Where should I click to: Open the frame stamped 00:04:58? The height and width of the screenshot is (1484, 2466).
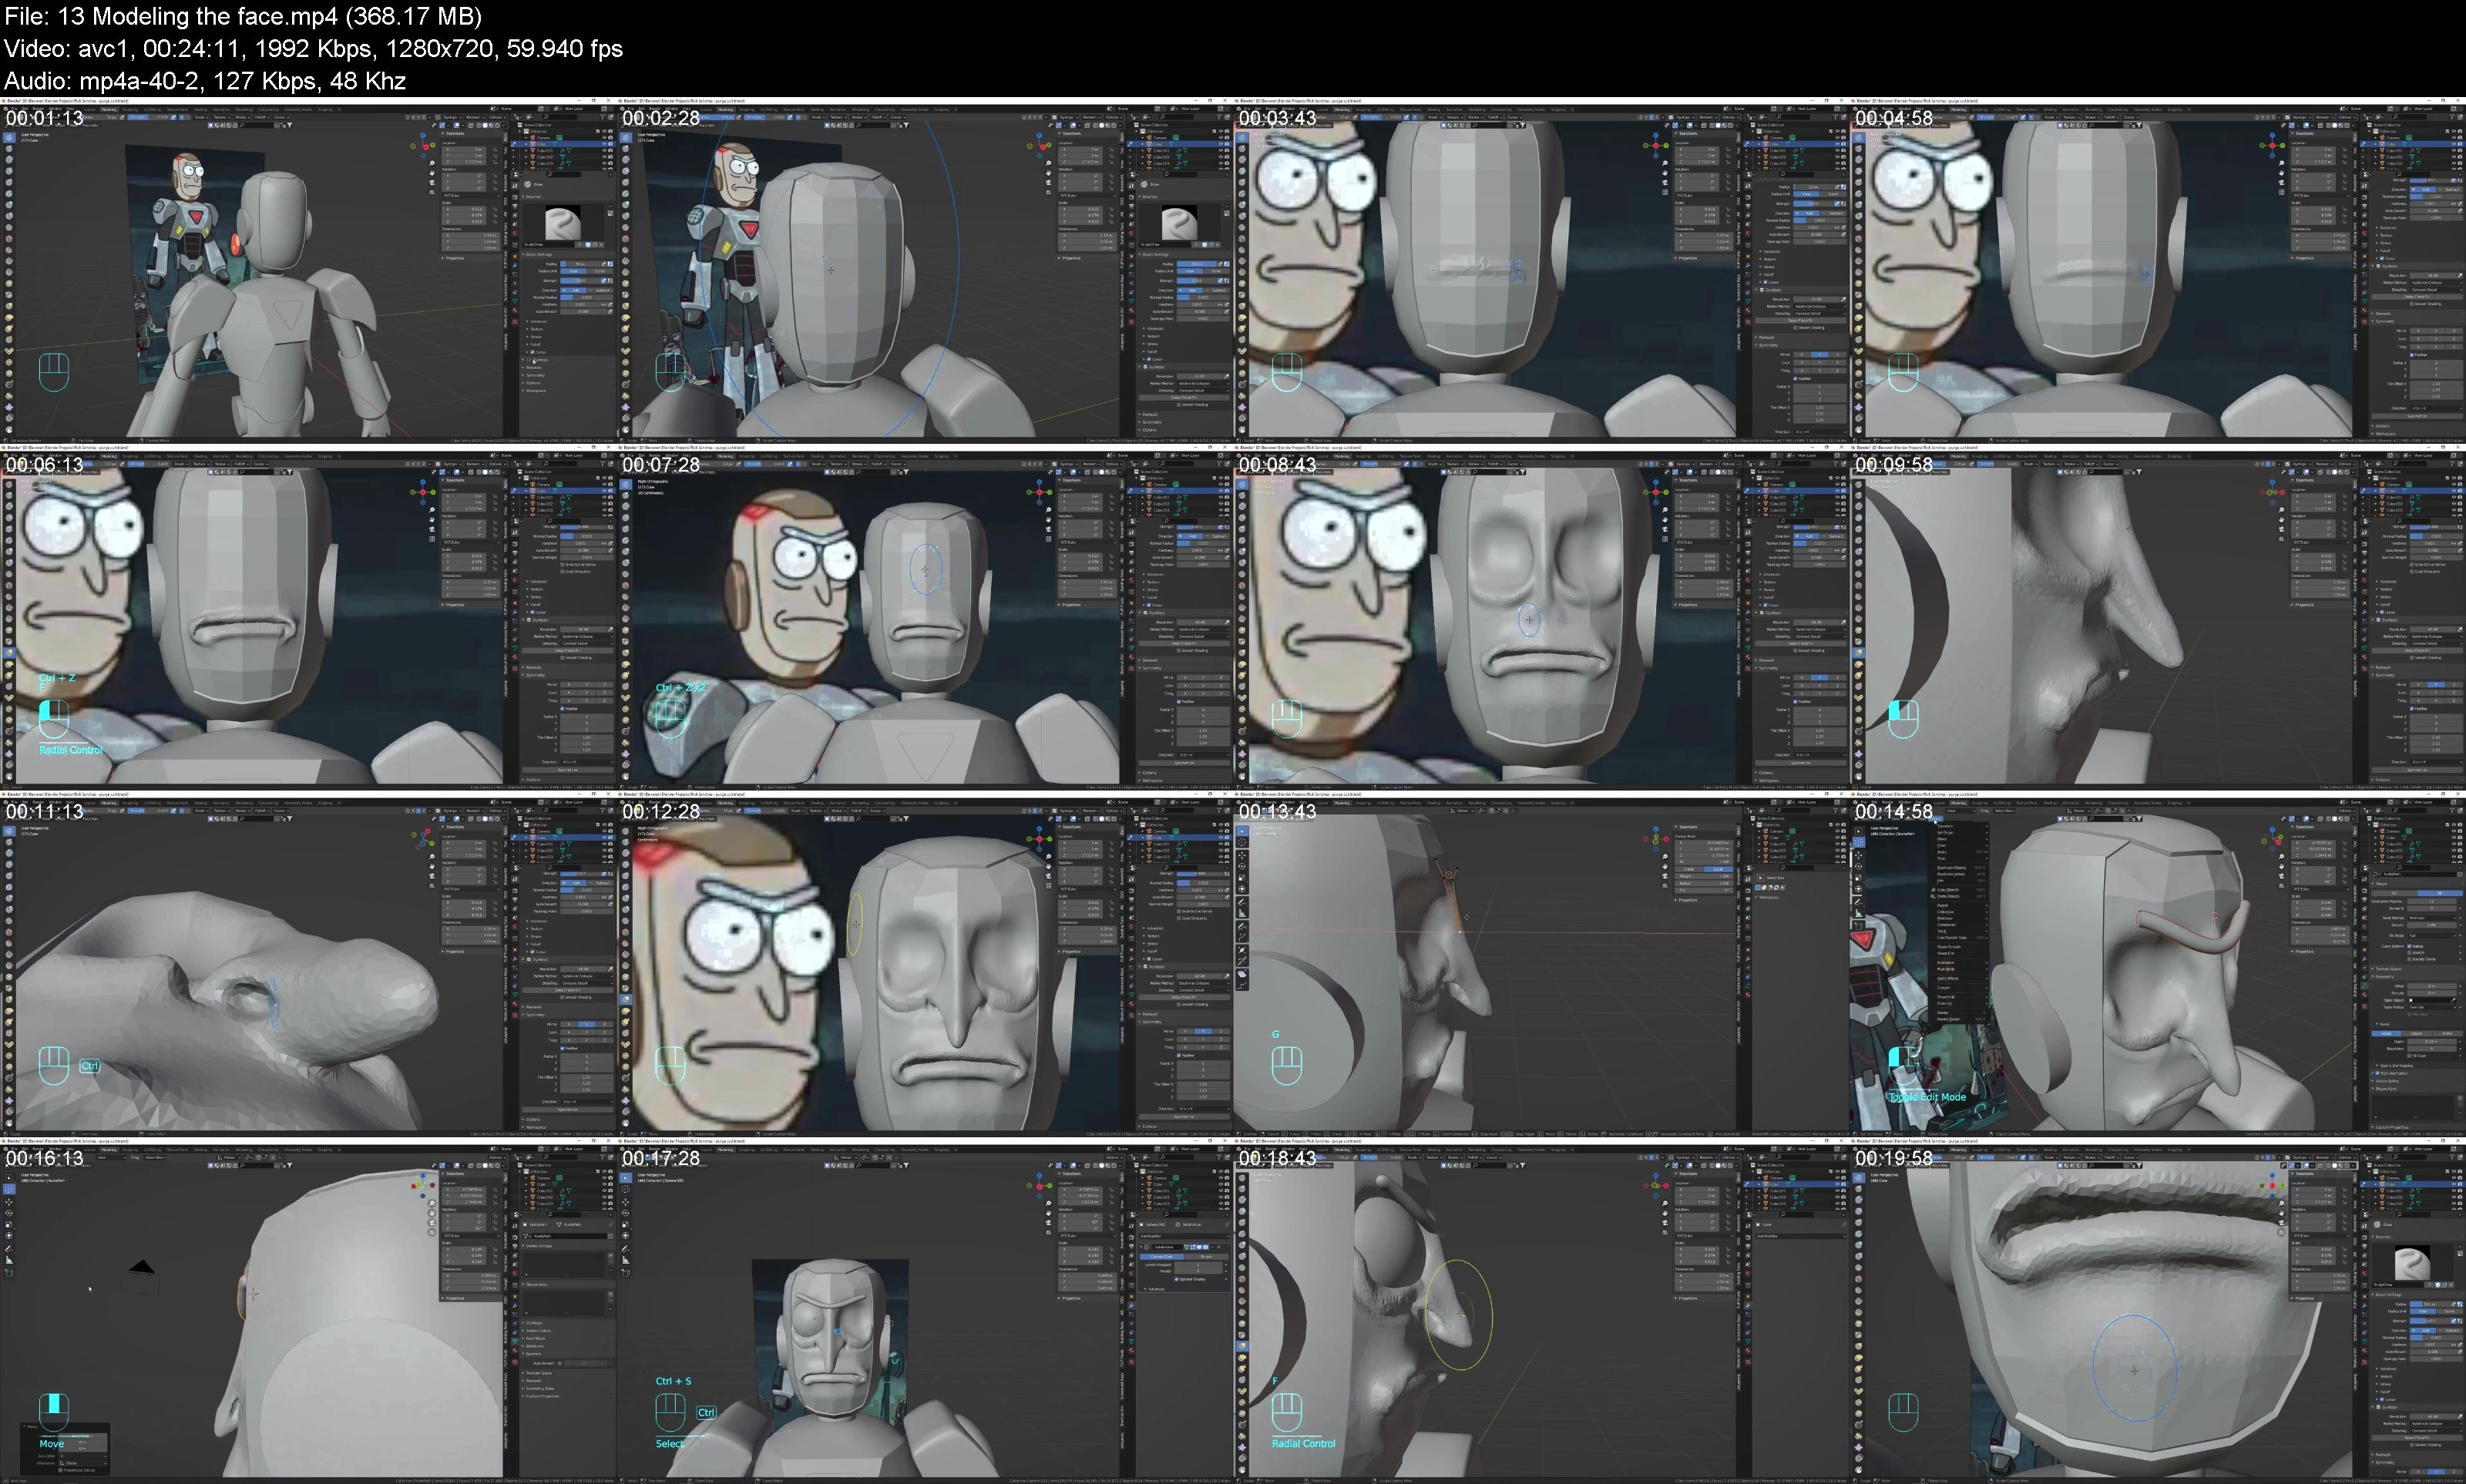point(2158,270)
